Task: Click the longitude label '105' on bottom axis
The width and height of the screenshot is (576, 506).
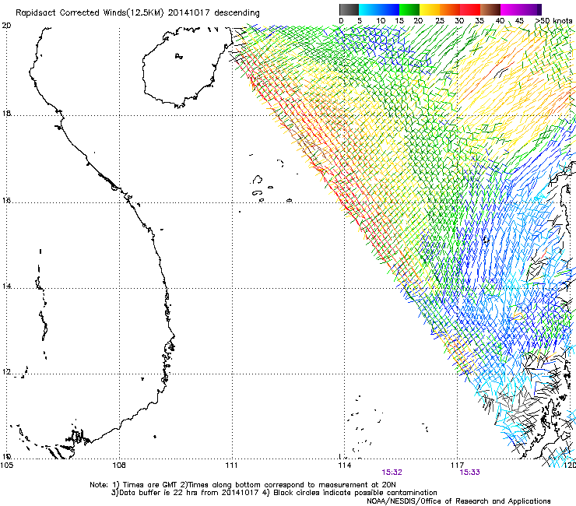Action: pos(7,466)
